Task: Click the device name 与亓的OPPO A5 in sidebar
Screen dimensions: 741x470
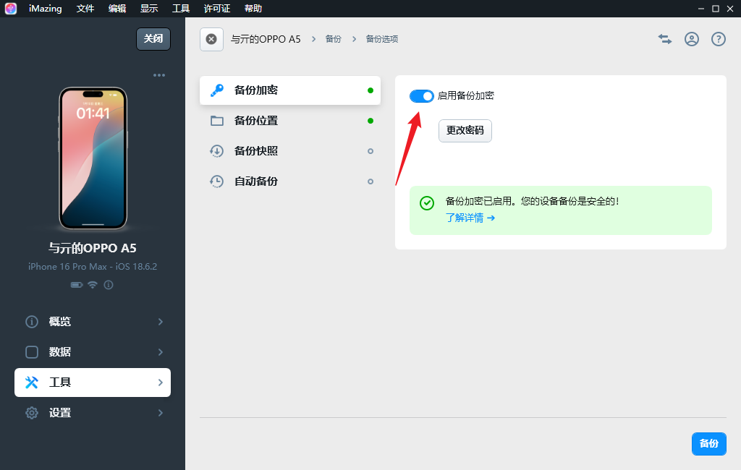Action: 93,248
